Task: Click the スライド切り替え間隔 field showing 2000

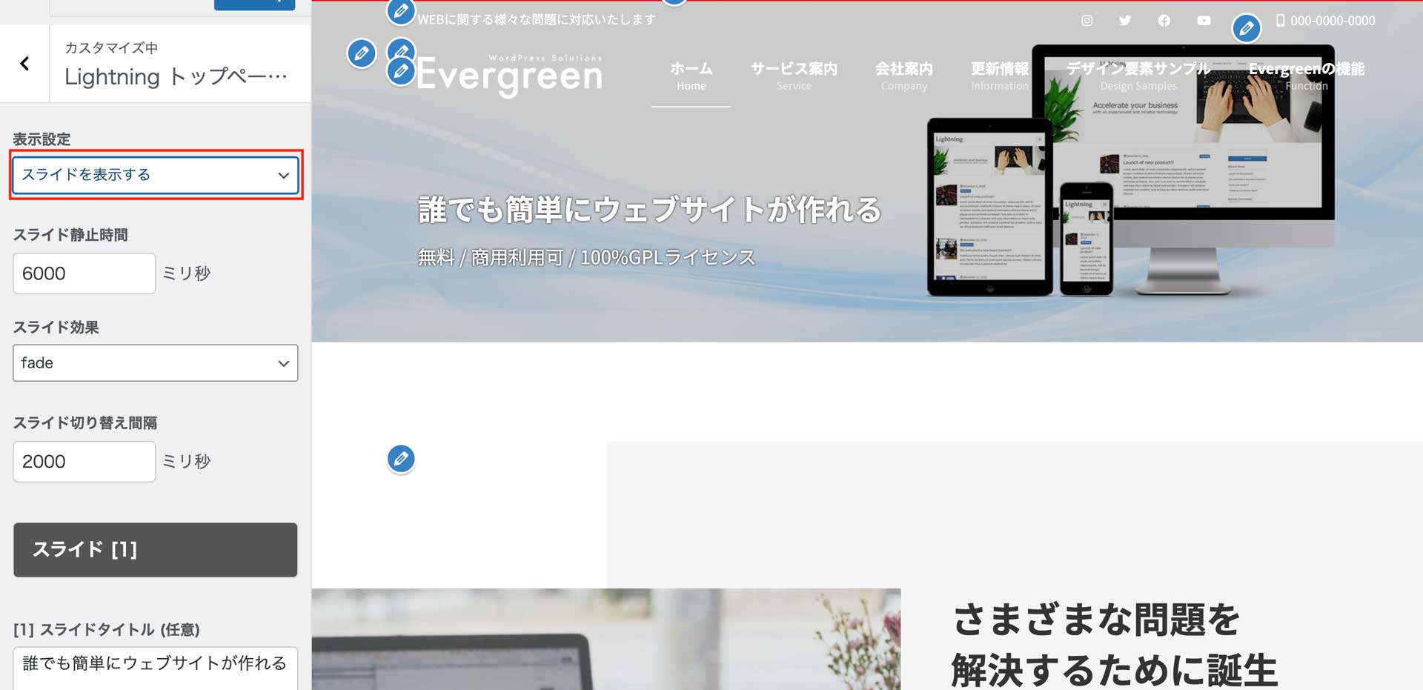Action: point(84,462)
